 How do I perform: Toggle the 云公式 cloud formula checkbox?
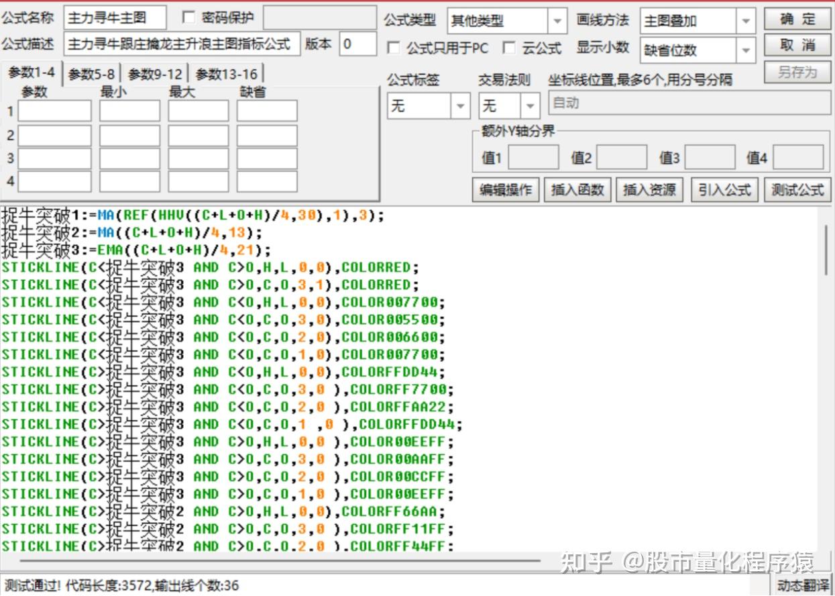(510, 48)
